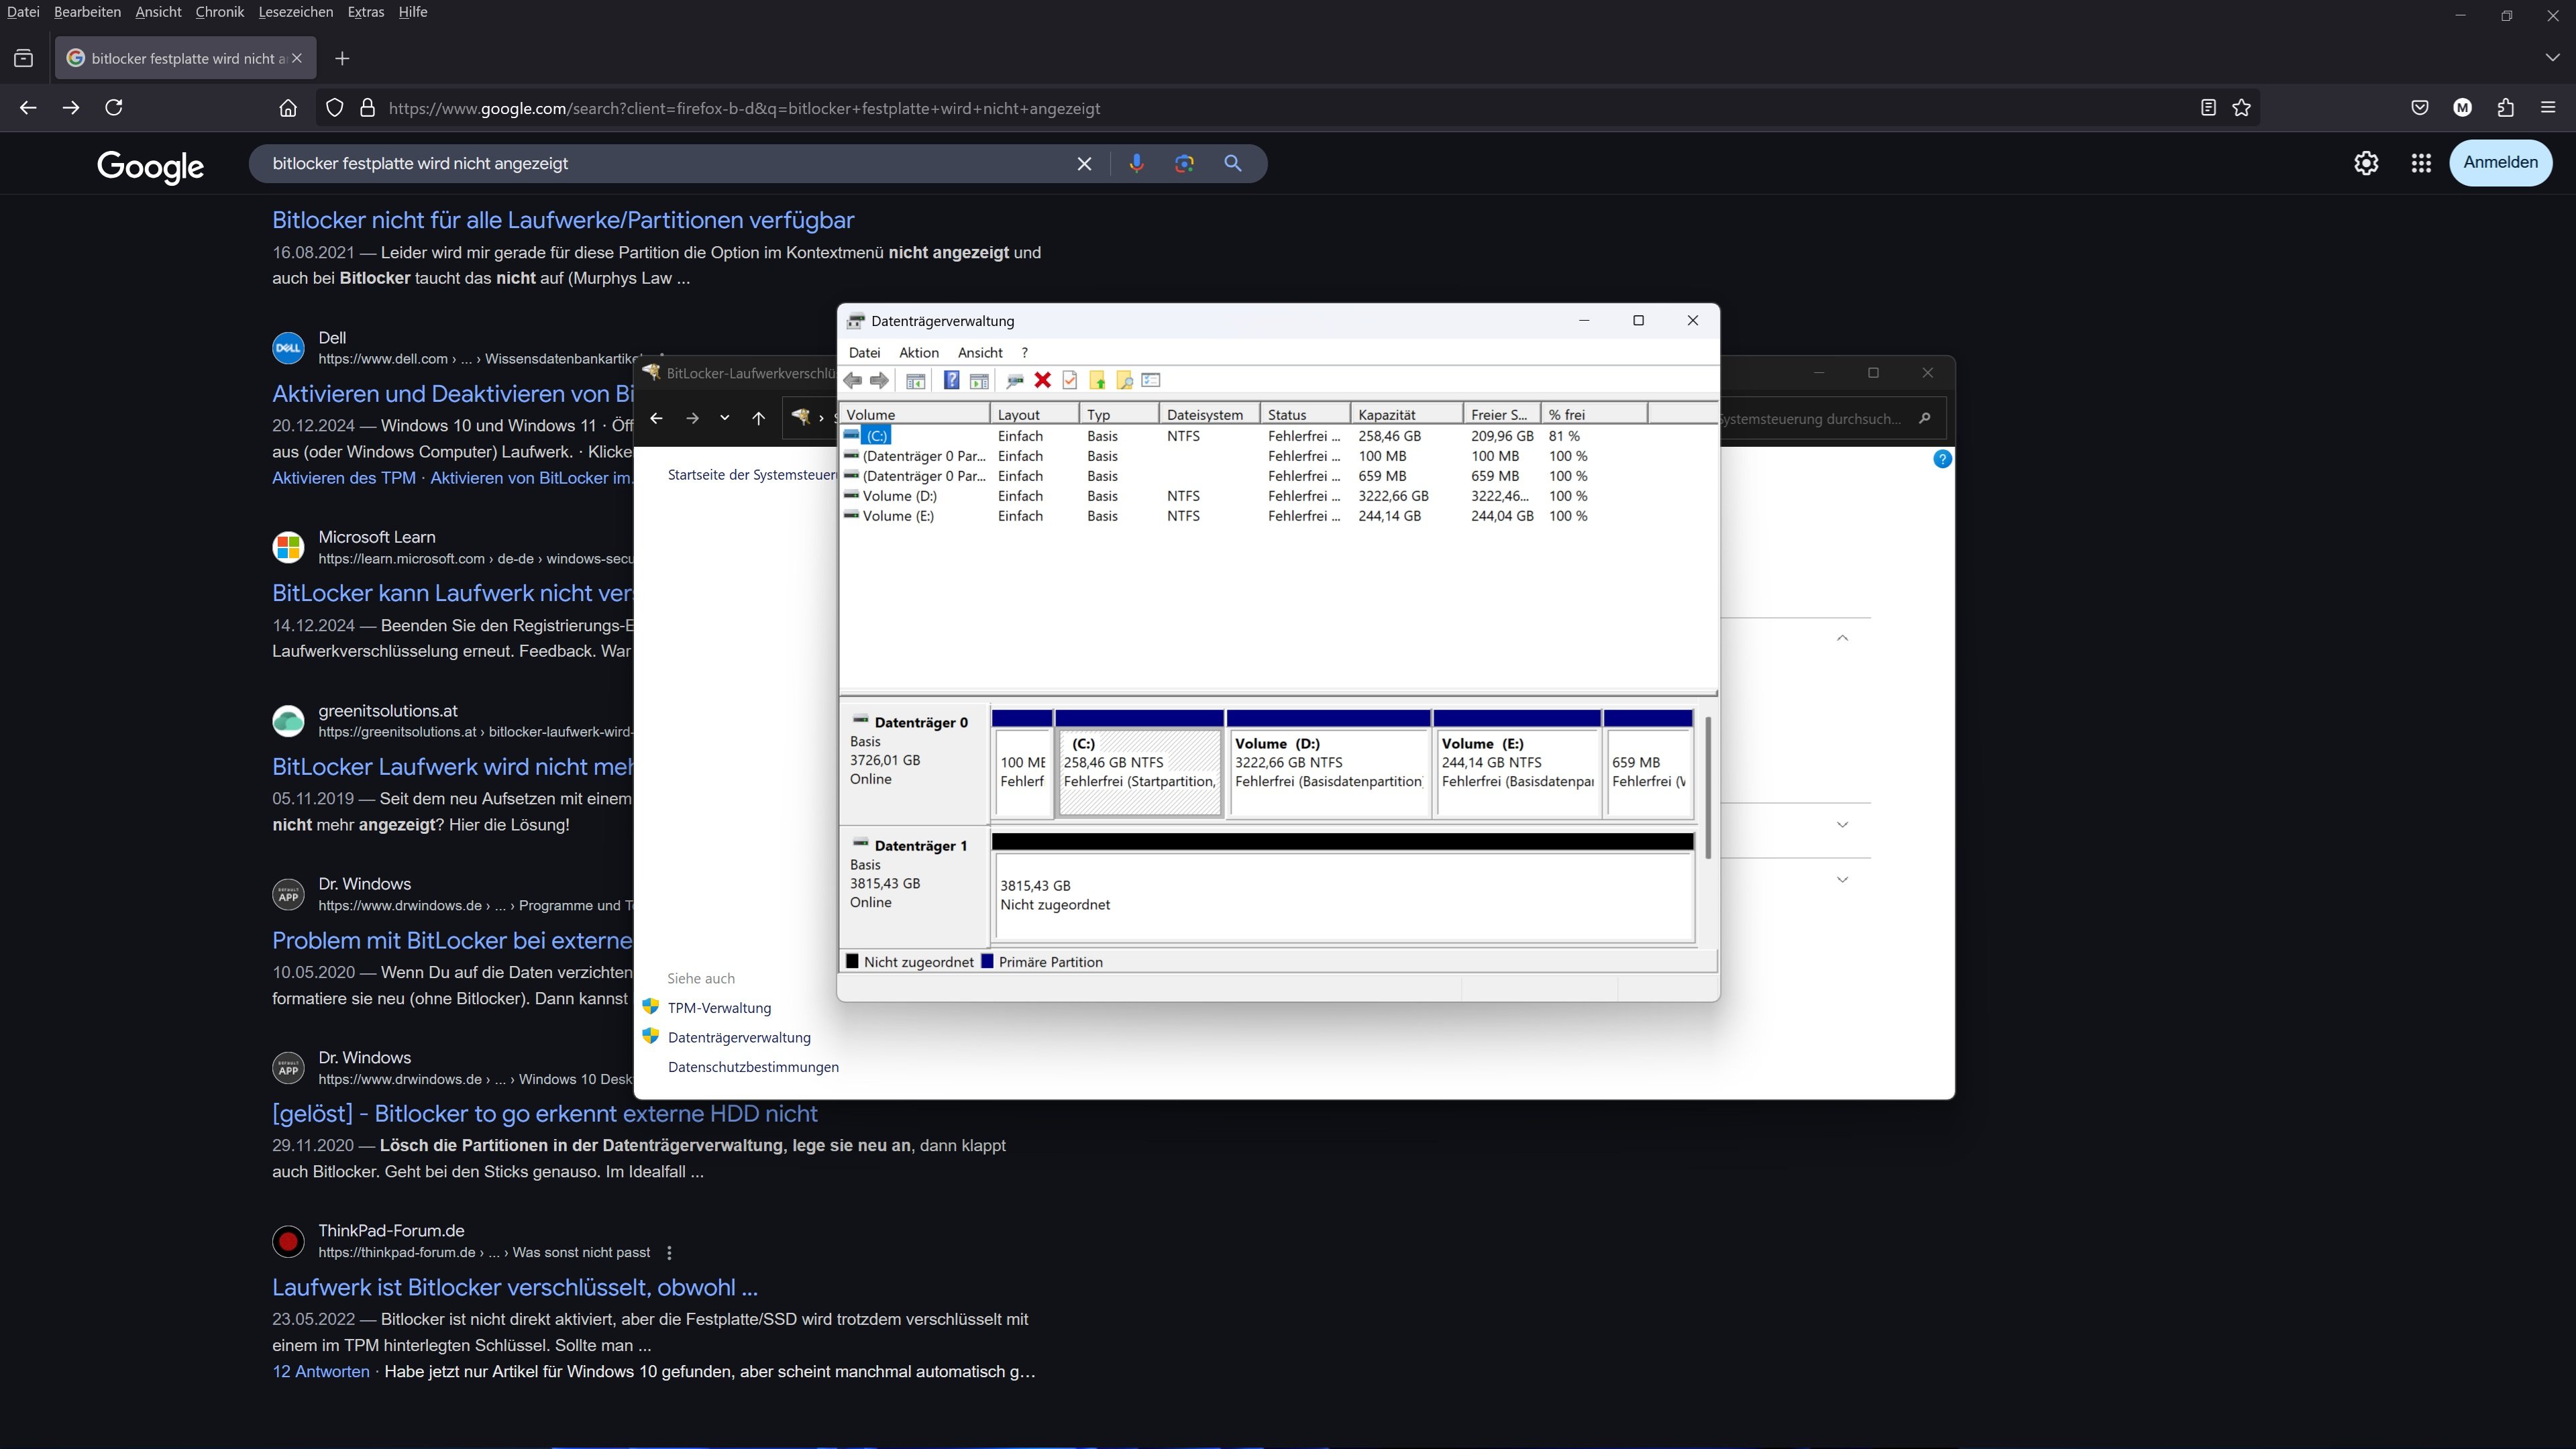Expand recent locations dropdown in BitLocker window

pyautogui.click(x=724, y=418)
